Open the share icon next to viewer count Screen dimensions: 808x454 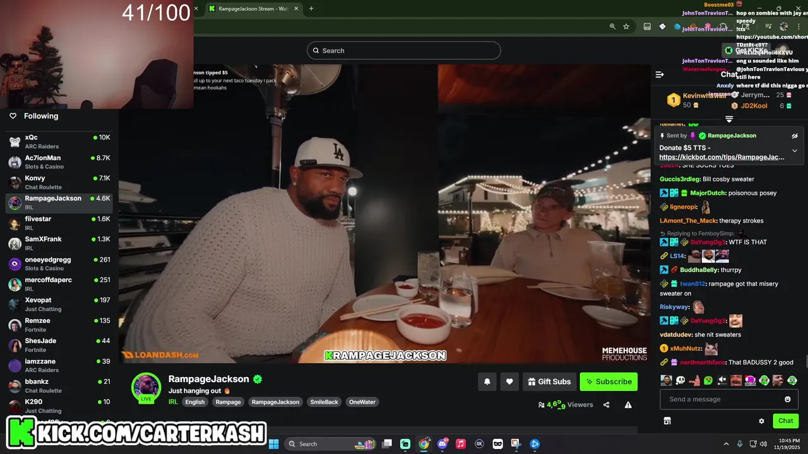point(607,405)
